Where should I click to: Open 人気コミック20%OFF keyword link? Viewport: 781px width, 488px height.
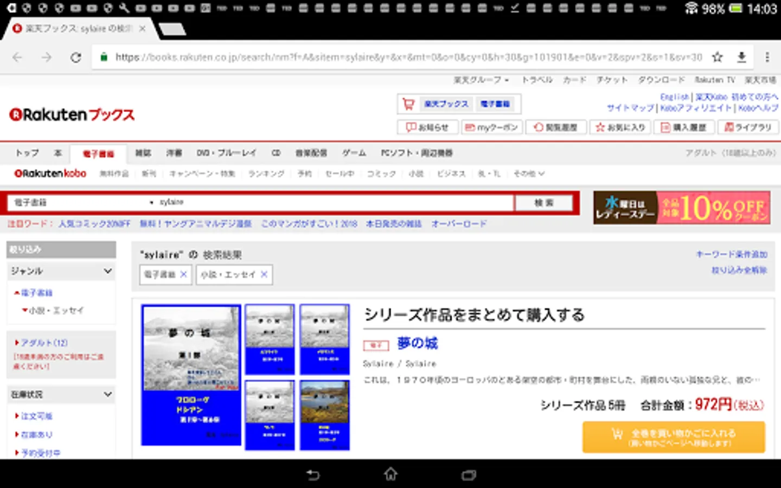click(x=94, y=223)
